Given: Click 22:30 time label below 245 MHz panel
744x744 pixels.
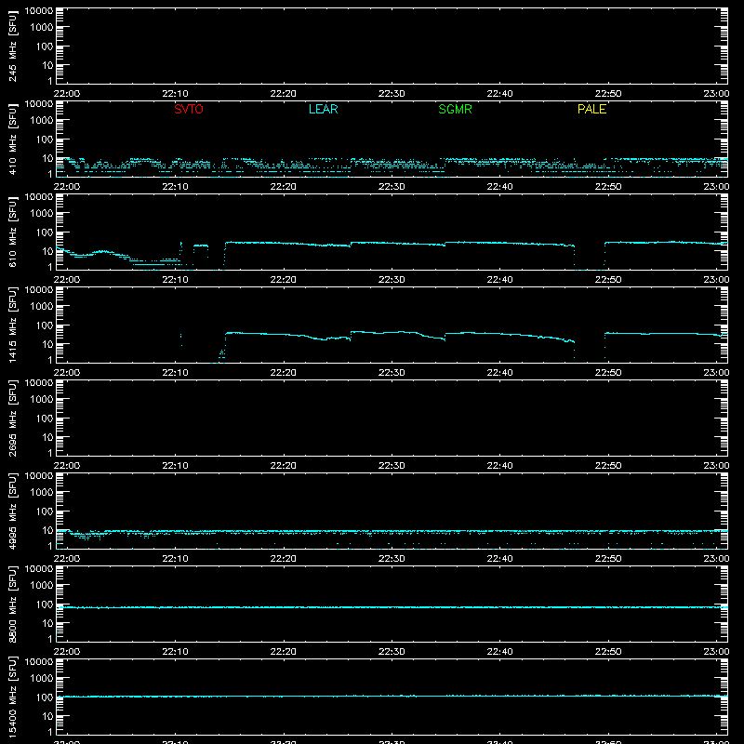Looking at the screenshot, I should [x=392, y=94].
